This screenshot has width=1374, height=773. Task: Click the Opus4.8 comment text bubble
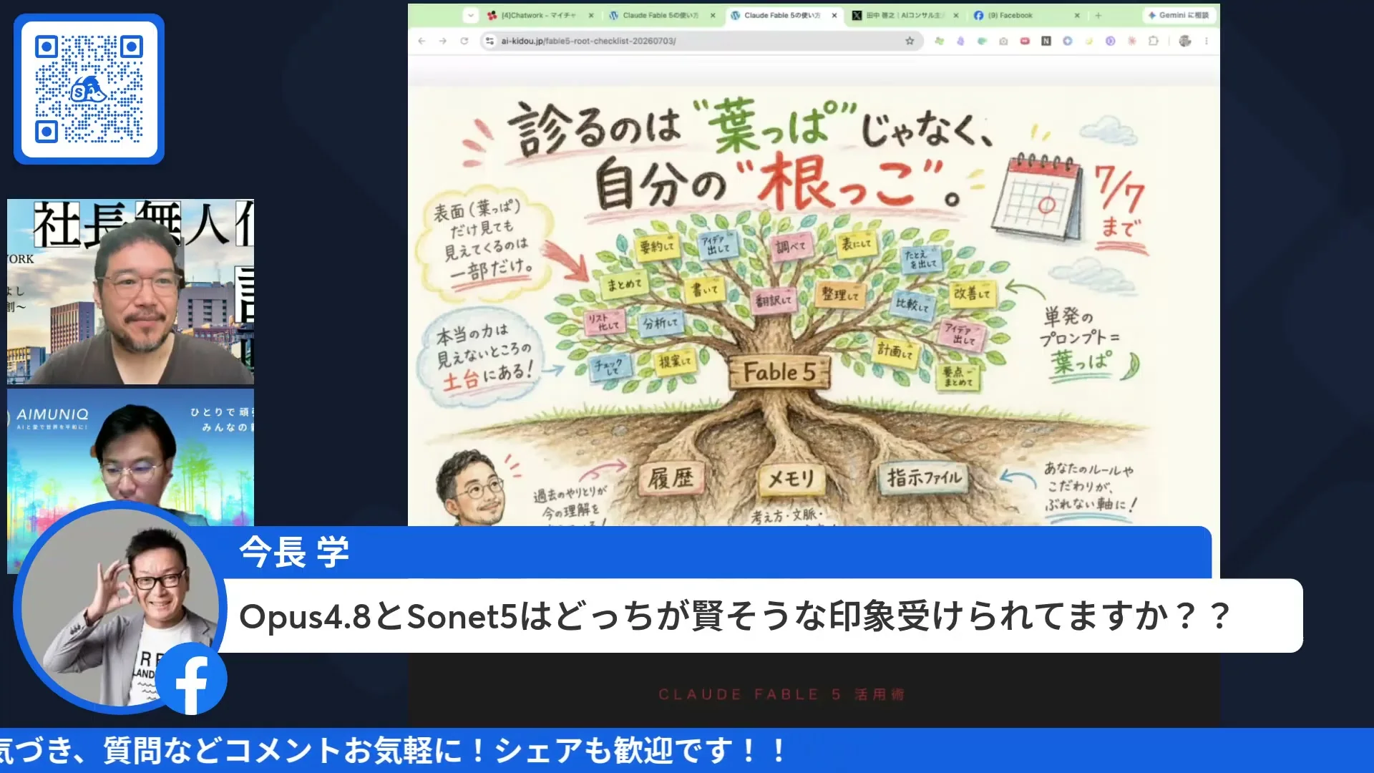[762, 616]
